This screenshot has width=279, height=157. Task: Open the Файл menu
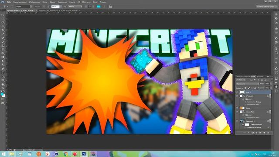point(8,2)
